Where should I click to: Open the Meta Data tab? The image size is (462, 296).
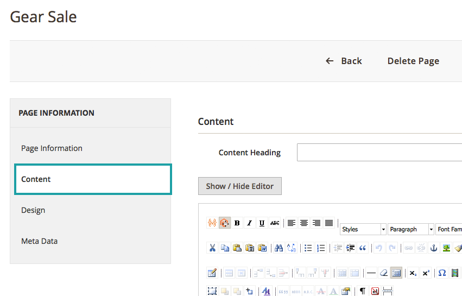point(39,241)
